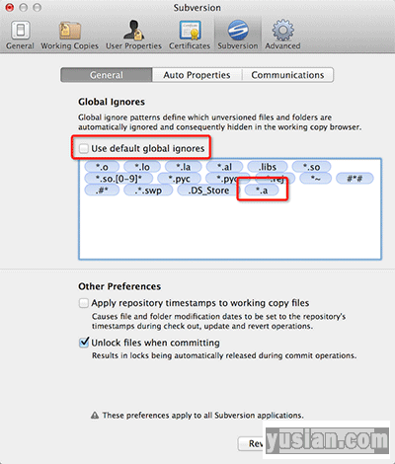Select the .DS_Store ignore token
The width and height of the screenshot is (395, 464).
click(208, 191)
